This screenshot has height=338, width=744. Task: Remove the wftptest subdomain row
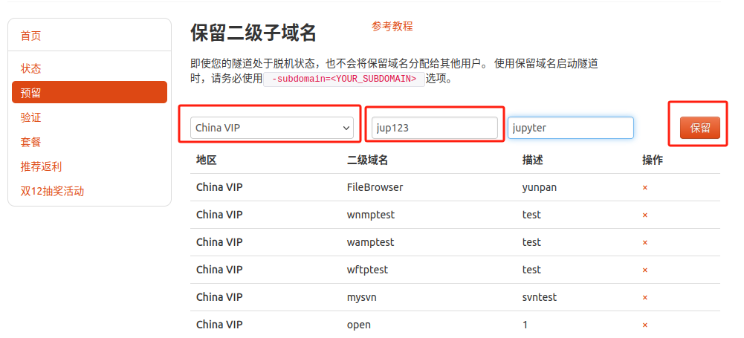click(645, 270)
